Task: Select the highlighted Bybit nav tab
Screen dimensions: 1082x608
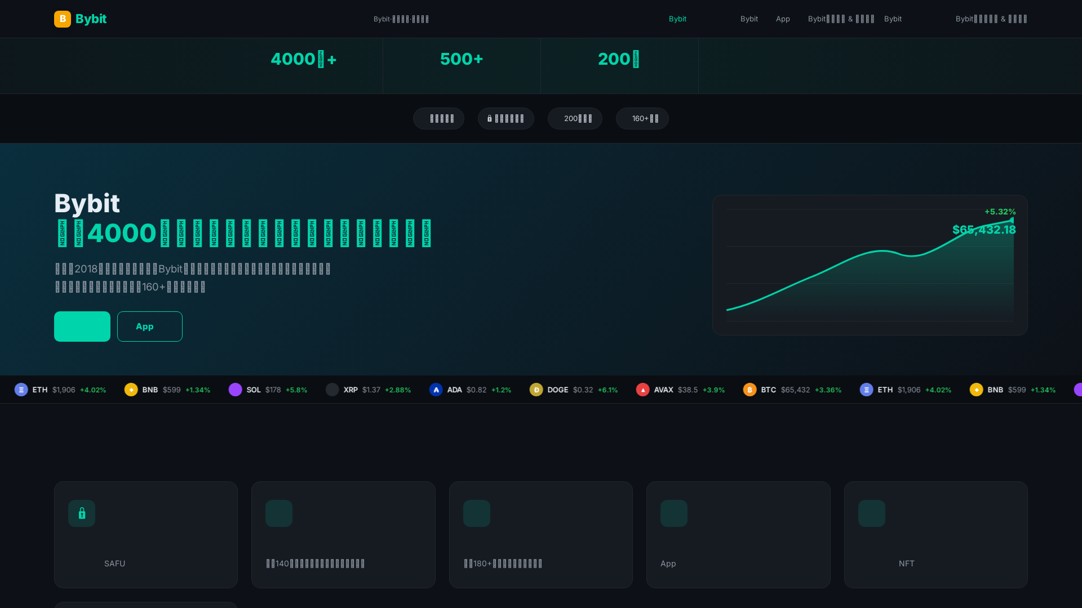Action: pos(677,19)
